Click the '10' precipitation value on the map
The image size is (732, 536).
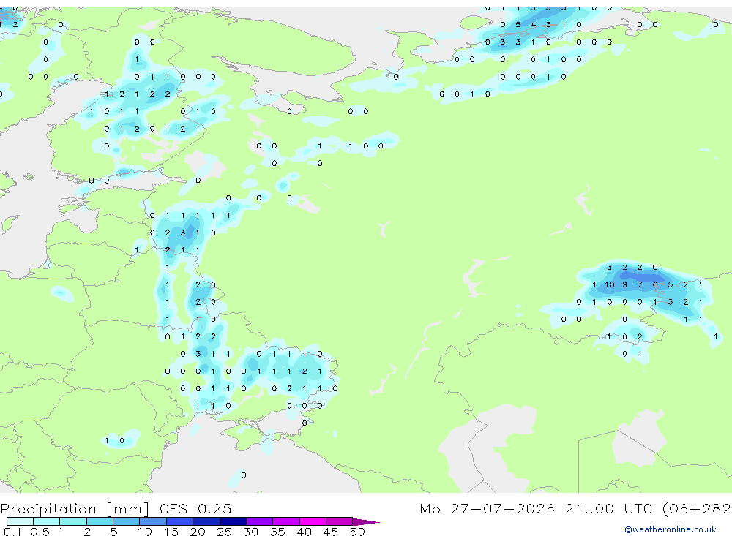point(610,284)
